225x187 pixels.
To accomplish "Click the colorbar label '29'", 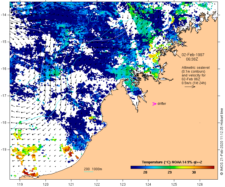I will (x=170, y=172).
